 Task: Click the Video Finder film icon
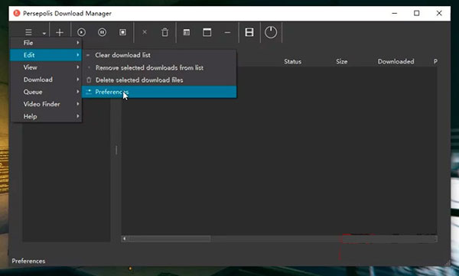coord(249,32)
